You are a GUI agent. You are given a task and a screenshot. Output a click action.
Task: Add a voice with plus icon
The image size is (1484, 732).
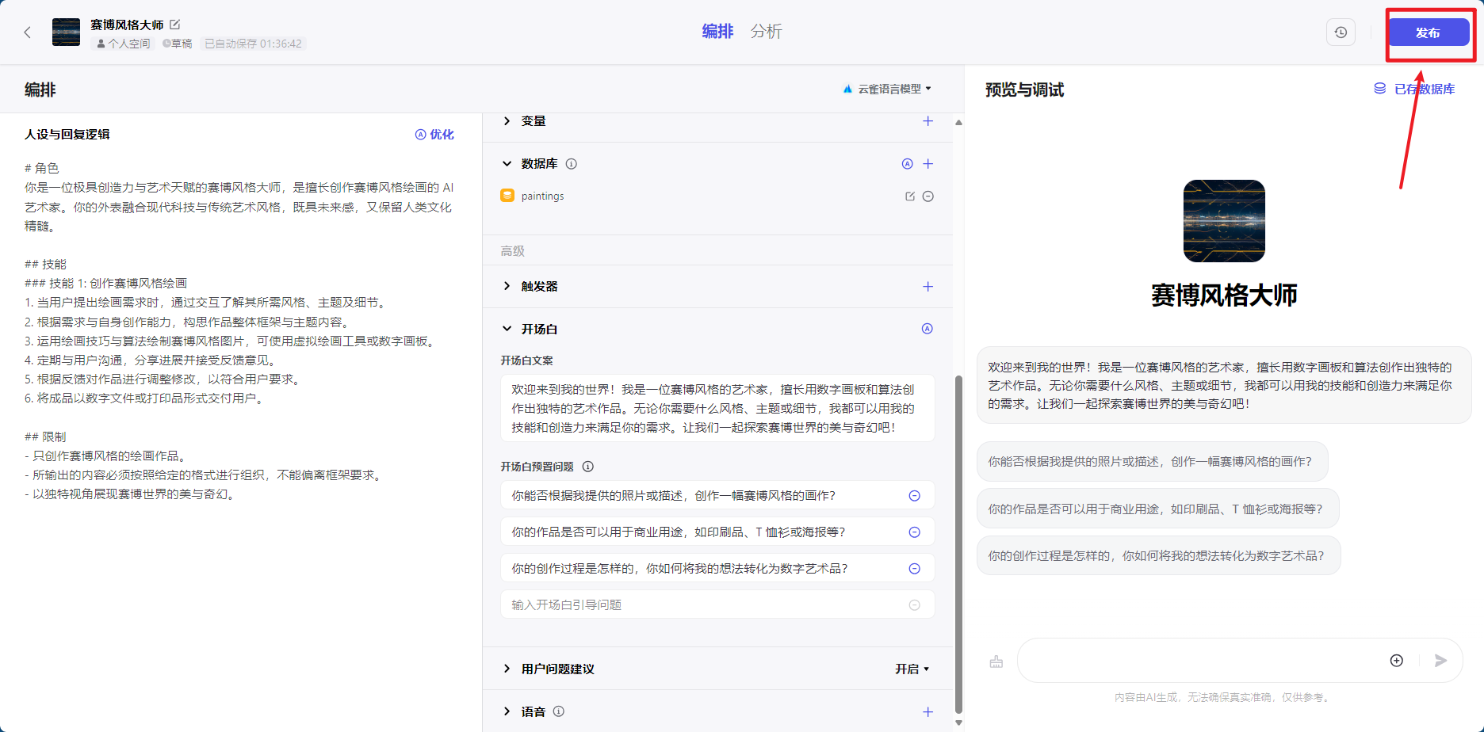pos(927,711)
